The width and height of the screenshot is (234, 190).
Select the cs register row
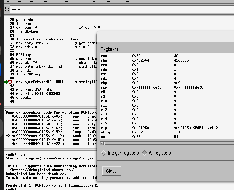167,137
